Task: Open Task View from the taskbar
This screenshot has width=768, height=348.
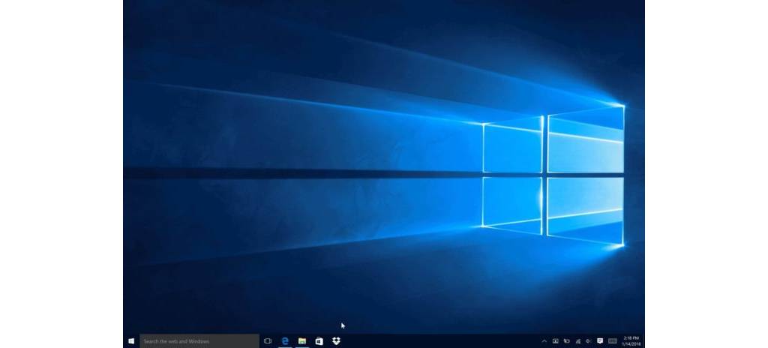Action: pos(268,341)
